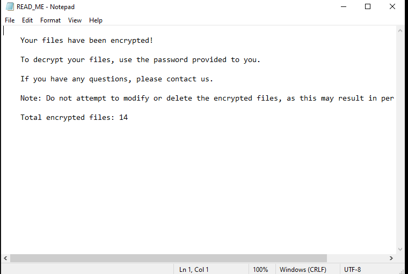Viewport: 408px width, 274px height.
Task: Click the horizontal scrollbar right arrow
Action: pyautogui.click(x=391, y=258)
